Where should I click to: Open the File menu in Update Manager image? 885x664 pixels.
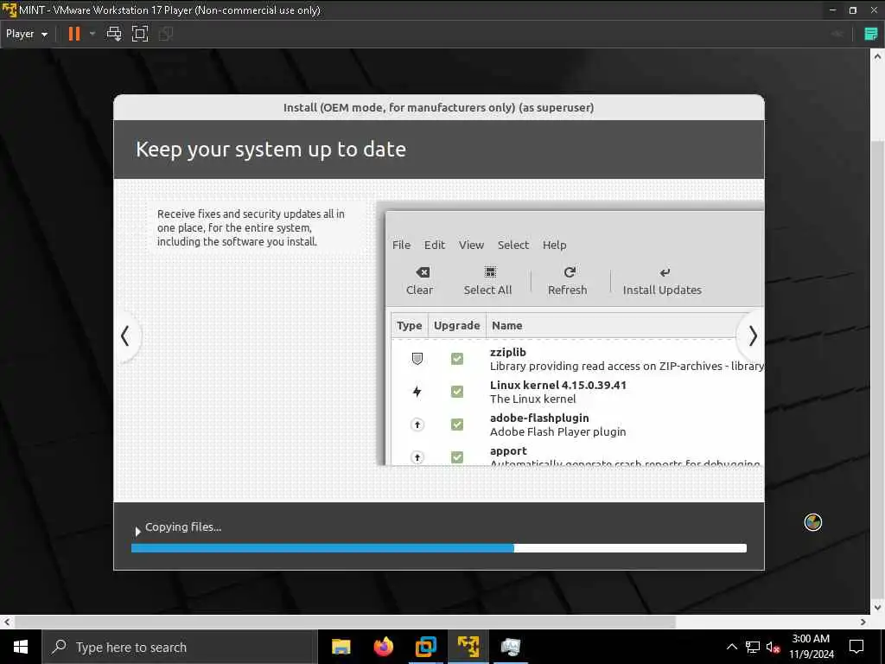click(401, 245)
